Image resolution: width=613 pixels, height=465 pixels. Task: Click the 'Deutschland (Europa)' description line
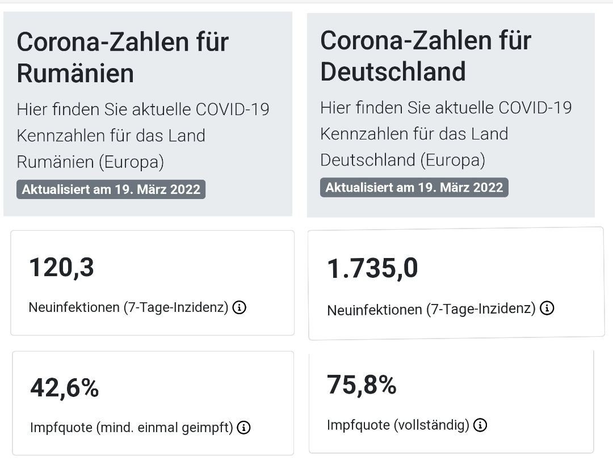click(x=402, y=160)
